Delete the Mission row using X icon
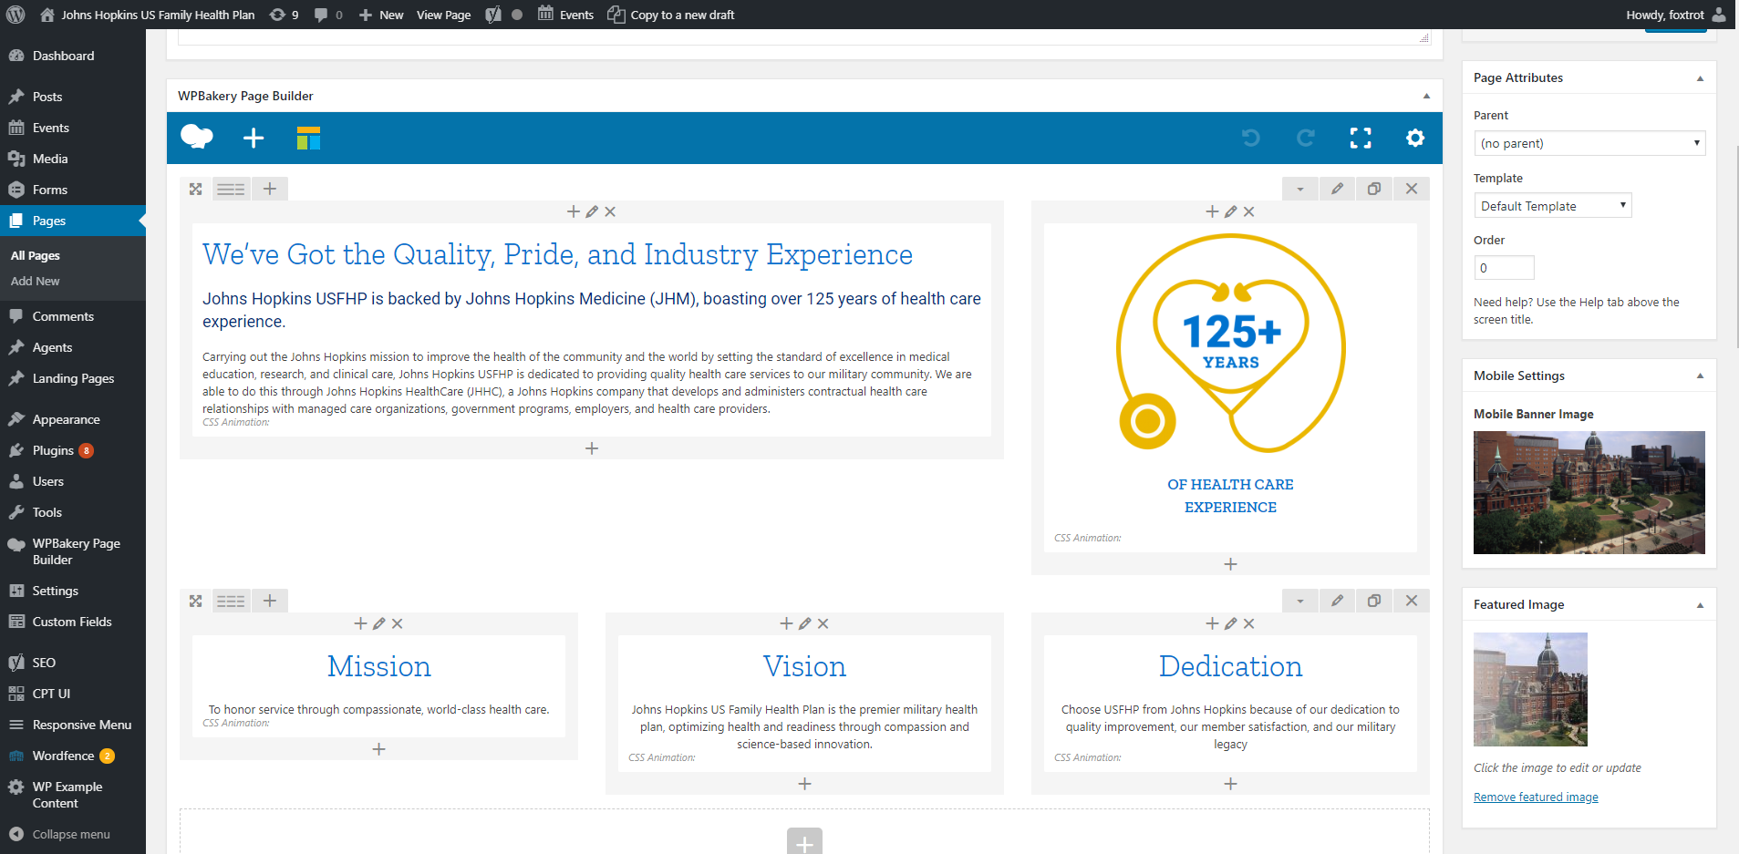This screenshot has width=1739, height=854. click(1411, 601)
